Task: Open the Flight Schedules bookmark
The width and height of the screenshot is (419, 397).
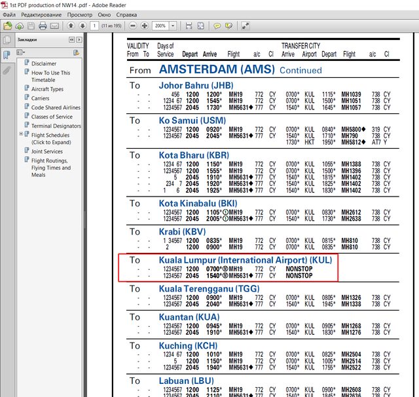Action: pos(51,138)
